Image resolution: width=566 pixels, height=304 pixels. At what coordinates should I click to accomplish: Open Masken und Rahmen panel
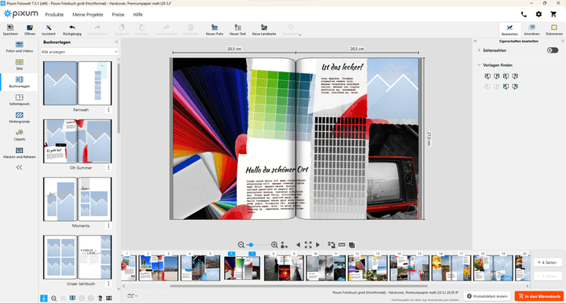click(20, 153)
